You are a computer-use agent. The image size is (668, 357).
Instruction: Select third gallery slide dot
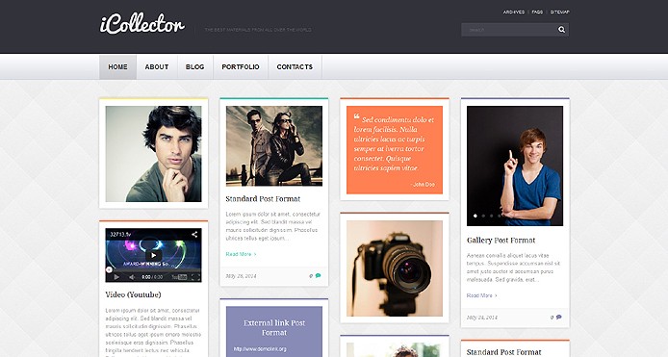click(491, 216)
